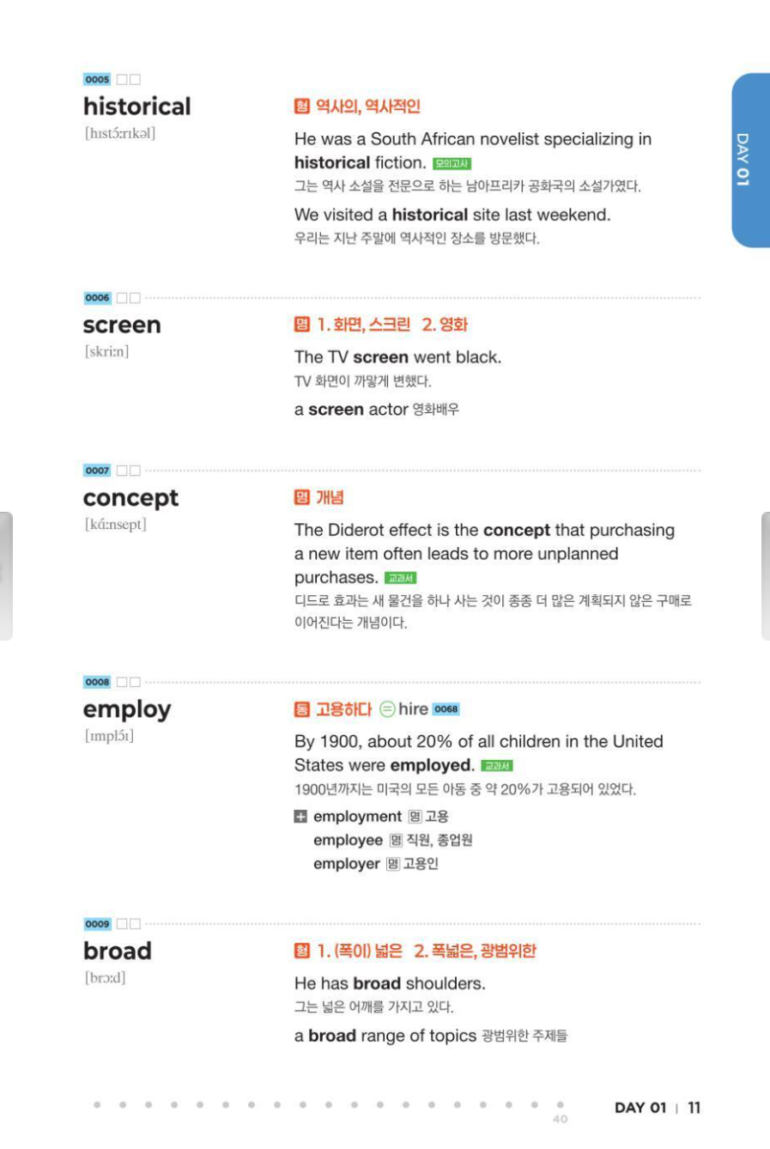Click the orange part-of-speech badge for historical

[301, 106]
